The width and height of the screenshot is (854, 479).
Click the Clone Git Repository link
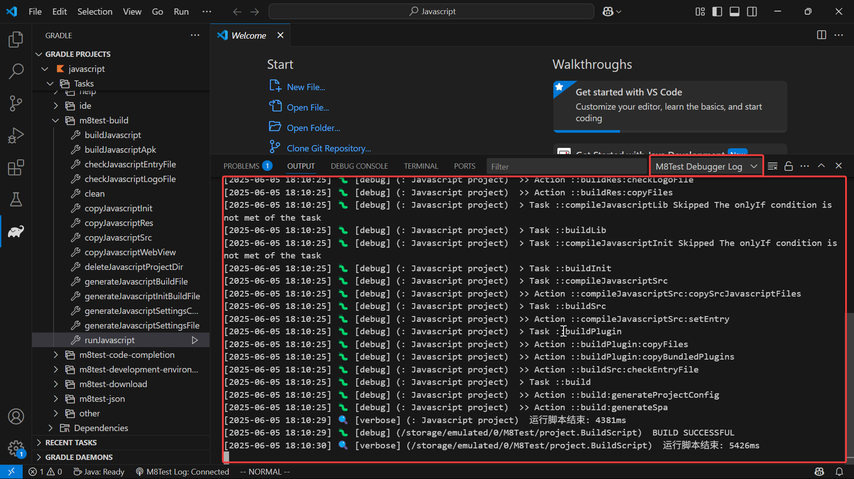tap(328, 148)
